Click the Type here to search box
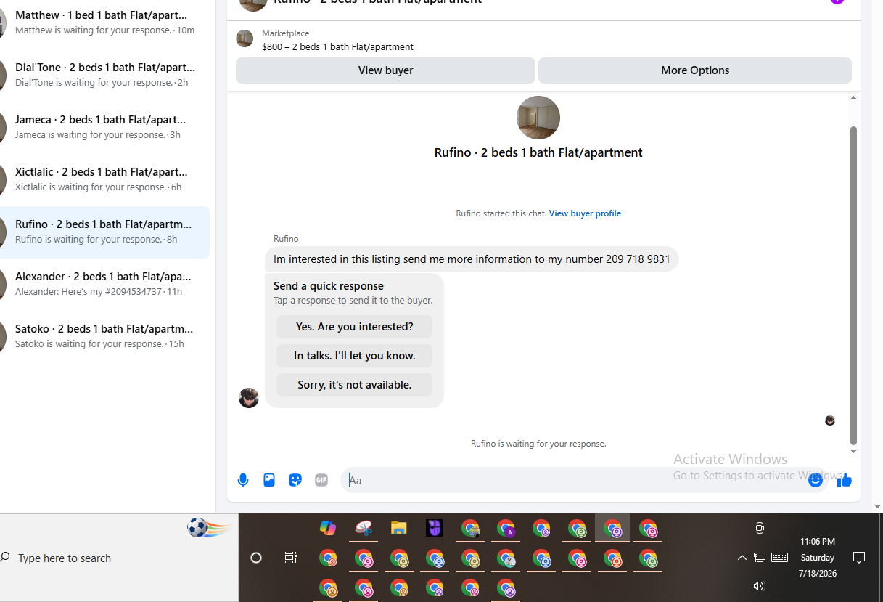This screenshot has height=602, width=883. [x=120, y=558]
